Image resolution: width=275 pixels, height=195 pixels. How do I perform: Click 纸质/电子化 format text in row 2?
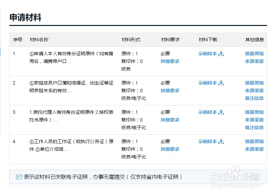pos(134,98)
